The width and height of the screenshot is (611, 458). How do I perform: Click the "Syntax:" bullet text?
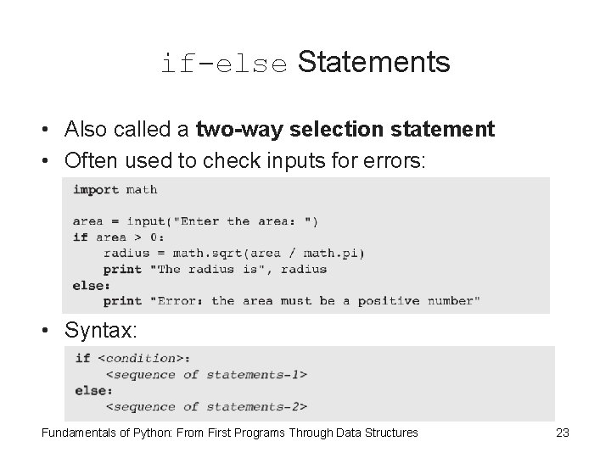[x=99, y=329]
